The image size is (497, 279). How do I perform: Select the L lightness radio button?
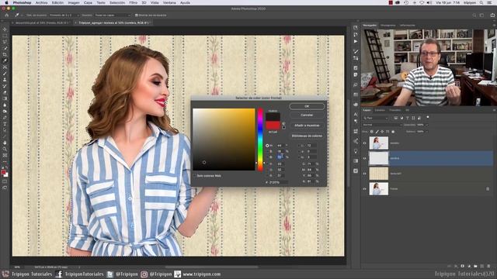tap(300, 146)
